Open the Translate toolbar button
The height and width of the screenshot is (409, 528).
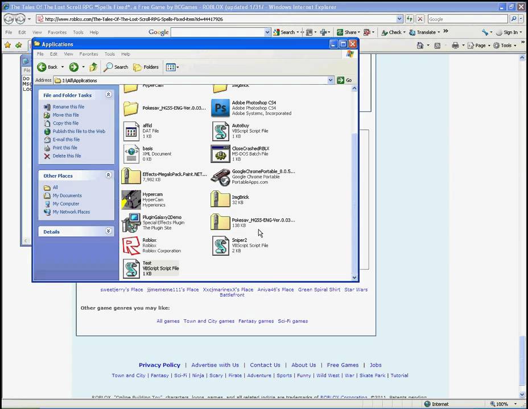(x=423, y=32)
